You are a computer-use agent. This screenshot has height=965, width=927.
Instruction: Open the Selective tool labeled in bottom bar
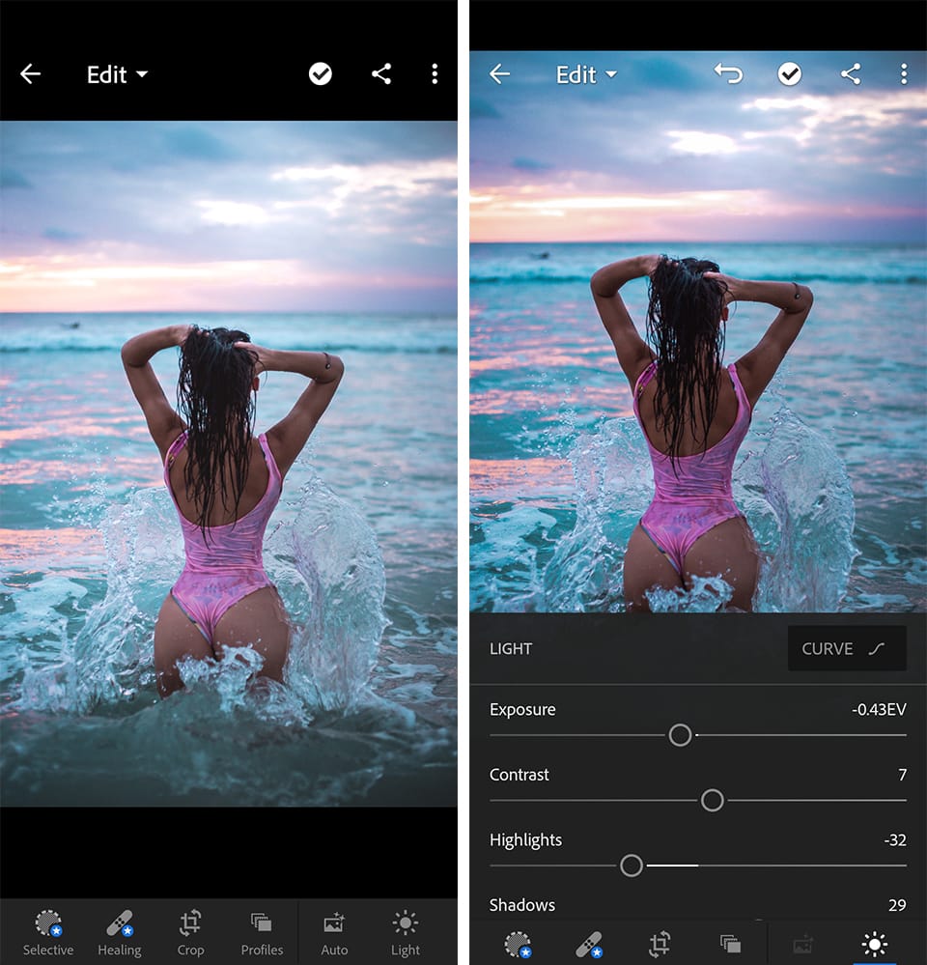tap(47, 932)
